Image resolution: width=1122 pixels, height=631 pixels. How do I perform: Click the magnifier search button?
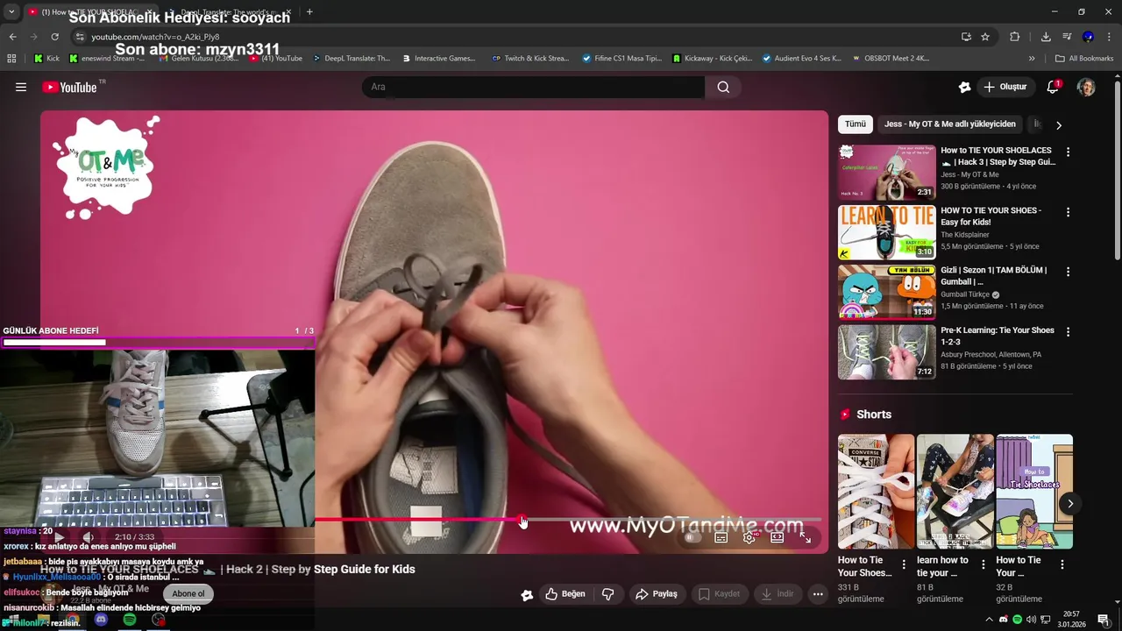click(723, 87)
